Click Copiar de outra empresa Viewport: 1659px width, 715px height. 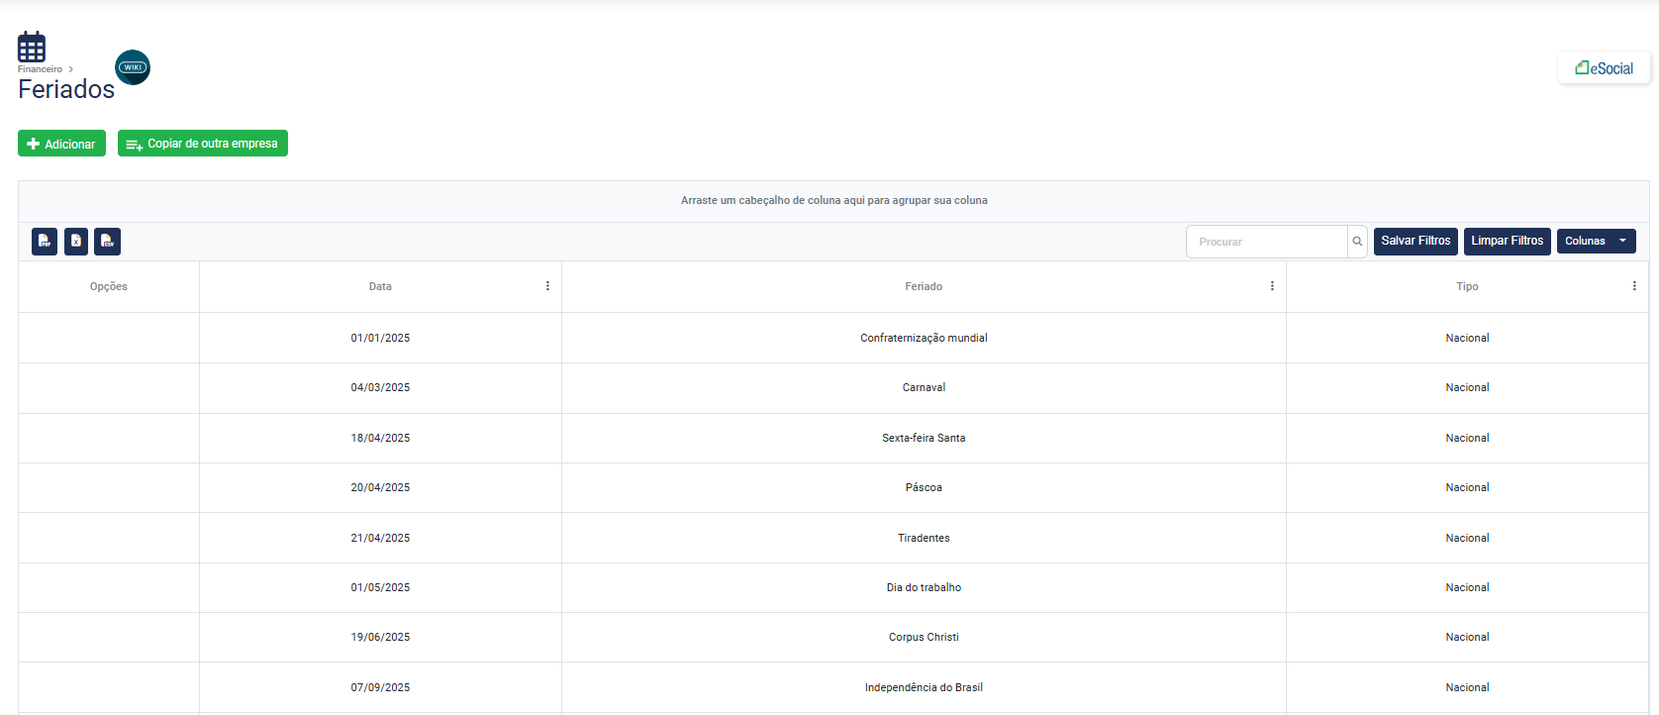click(203, 144)
